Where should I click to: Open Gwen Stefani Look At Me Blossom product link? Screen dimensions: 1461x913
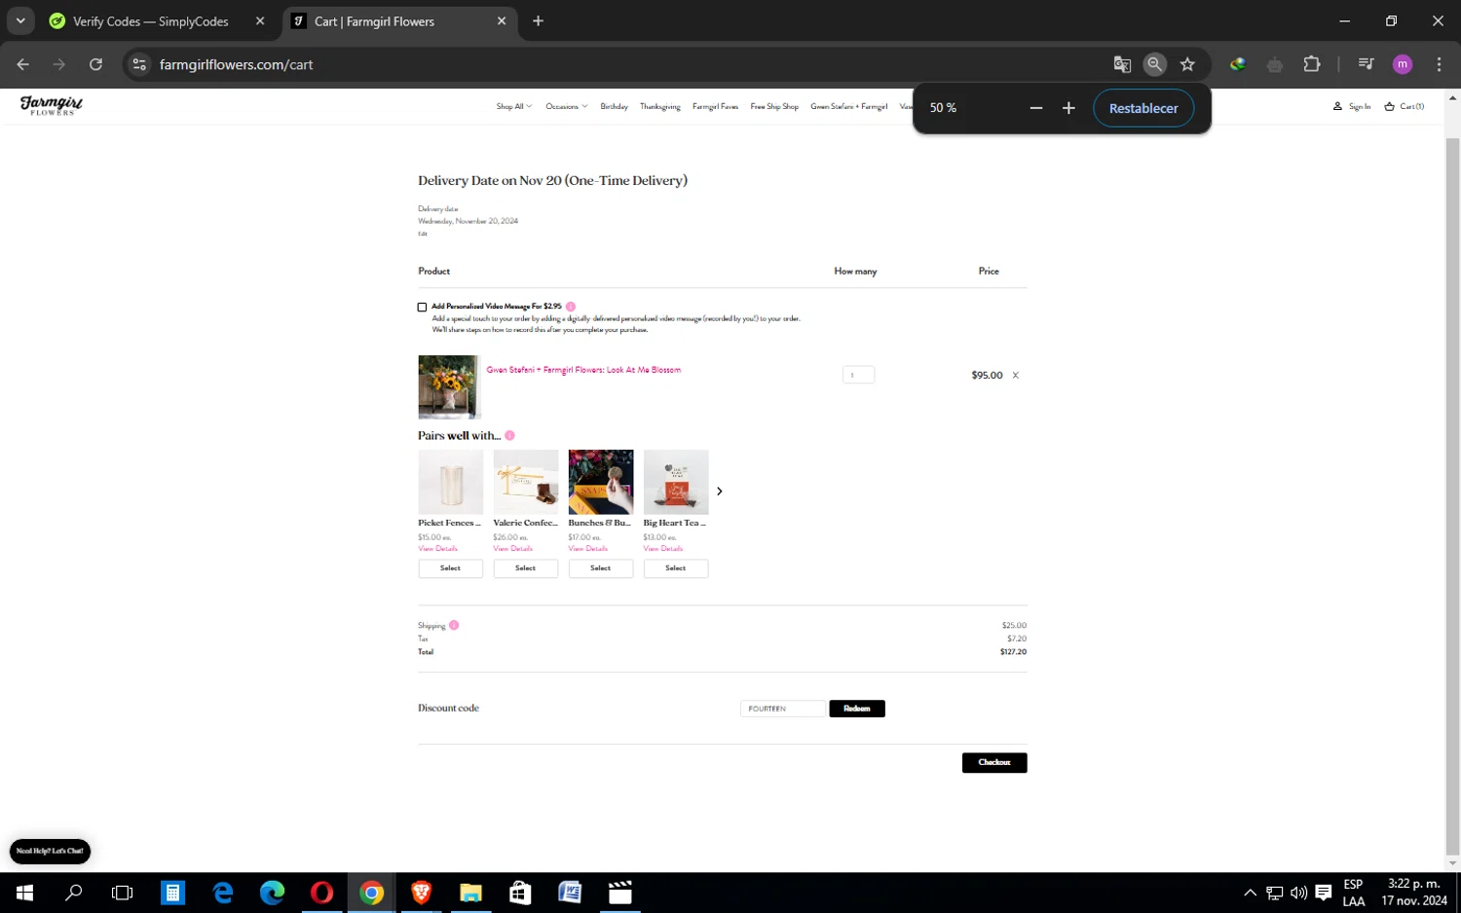583,370
